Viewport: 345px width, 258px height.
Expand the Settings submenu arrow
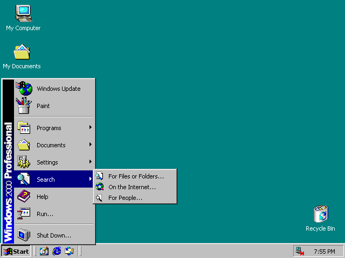click(x=90, y=162)
